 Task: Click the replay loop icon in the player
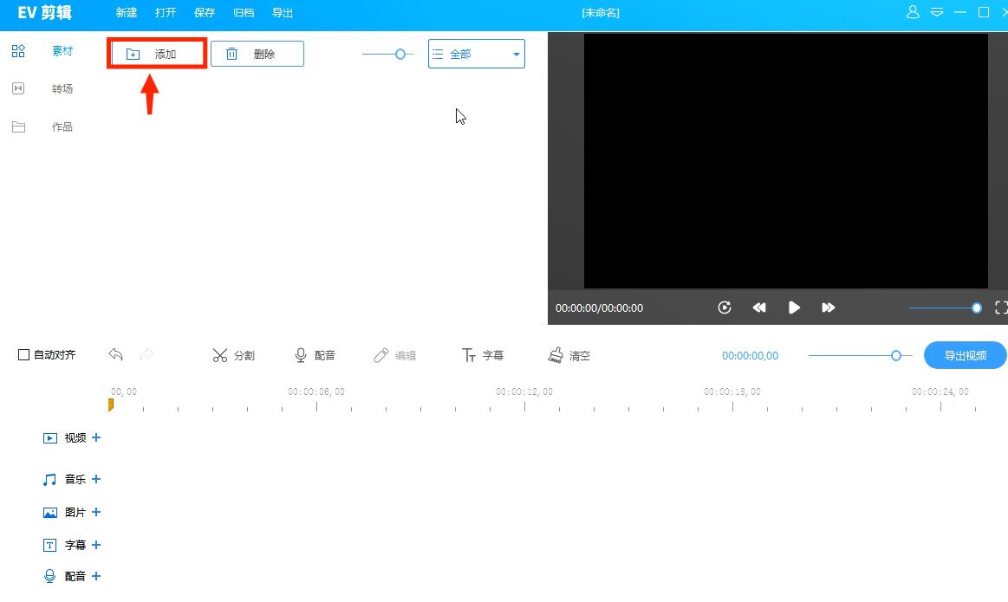click(x=725, y=307)
